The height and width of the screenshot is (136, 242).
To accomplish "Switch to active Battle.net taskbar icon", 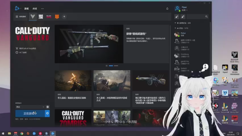I will click(x=53, y=133).
